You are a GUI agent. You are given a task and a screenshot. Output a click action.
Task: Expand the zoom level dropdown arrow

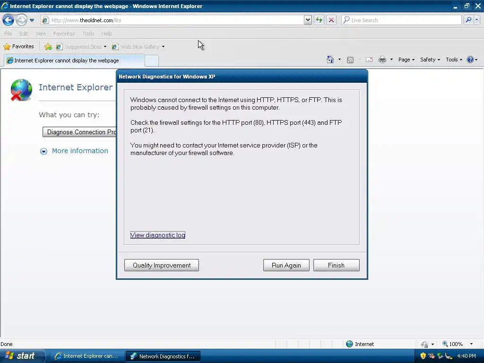point(471,344)
